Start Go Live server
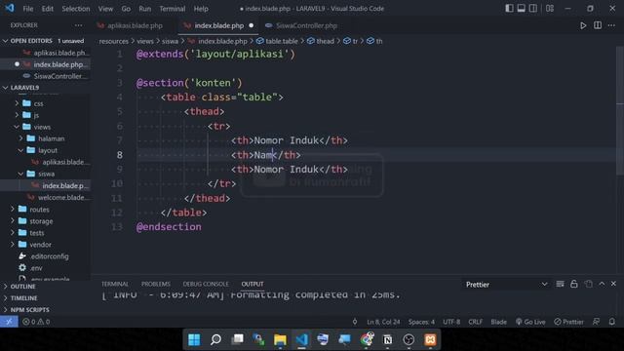 (x=530, y=322)
